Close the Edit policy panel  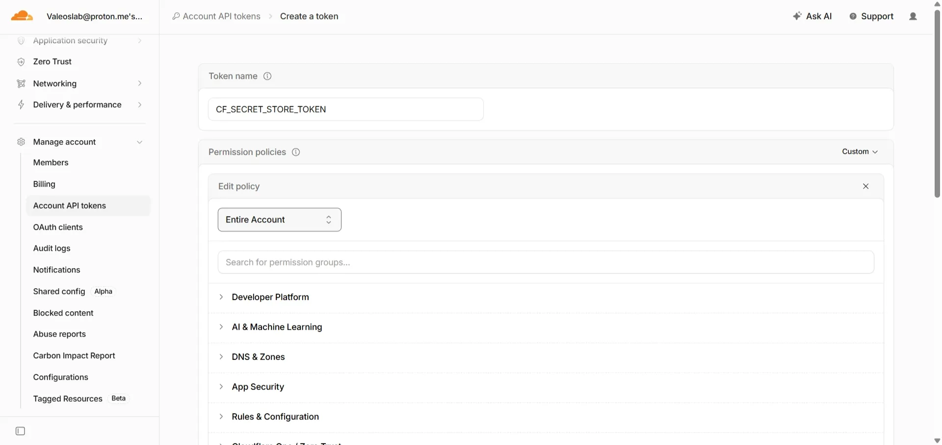pyautogui.click(x=866, y=186)
